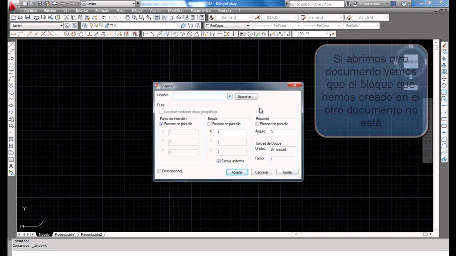This screenshot has width=456, height=256.
Task: Select the Hatch tool
Action: tap(11, 139)
